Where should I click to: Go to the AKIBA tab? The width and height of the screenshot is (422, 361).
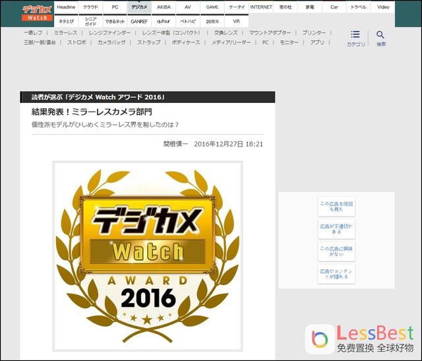(164, 7)
